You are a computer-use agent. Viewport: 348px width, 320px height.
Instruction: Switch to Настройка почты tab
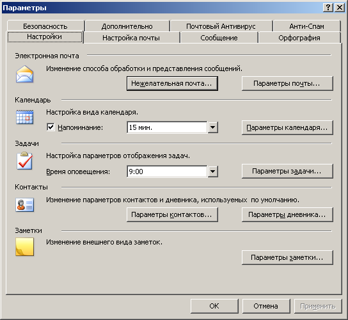131,38
